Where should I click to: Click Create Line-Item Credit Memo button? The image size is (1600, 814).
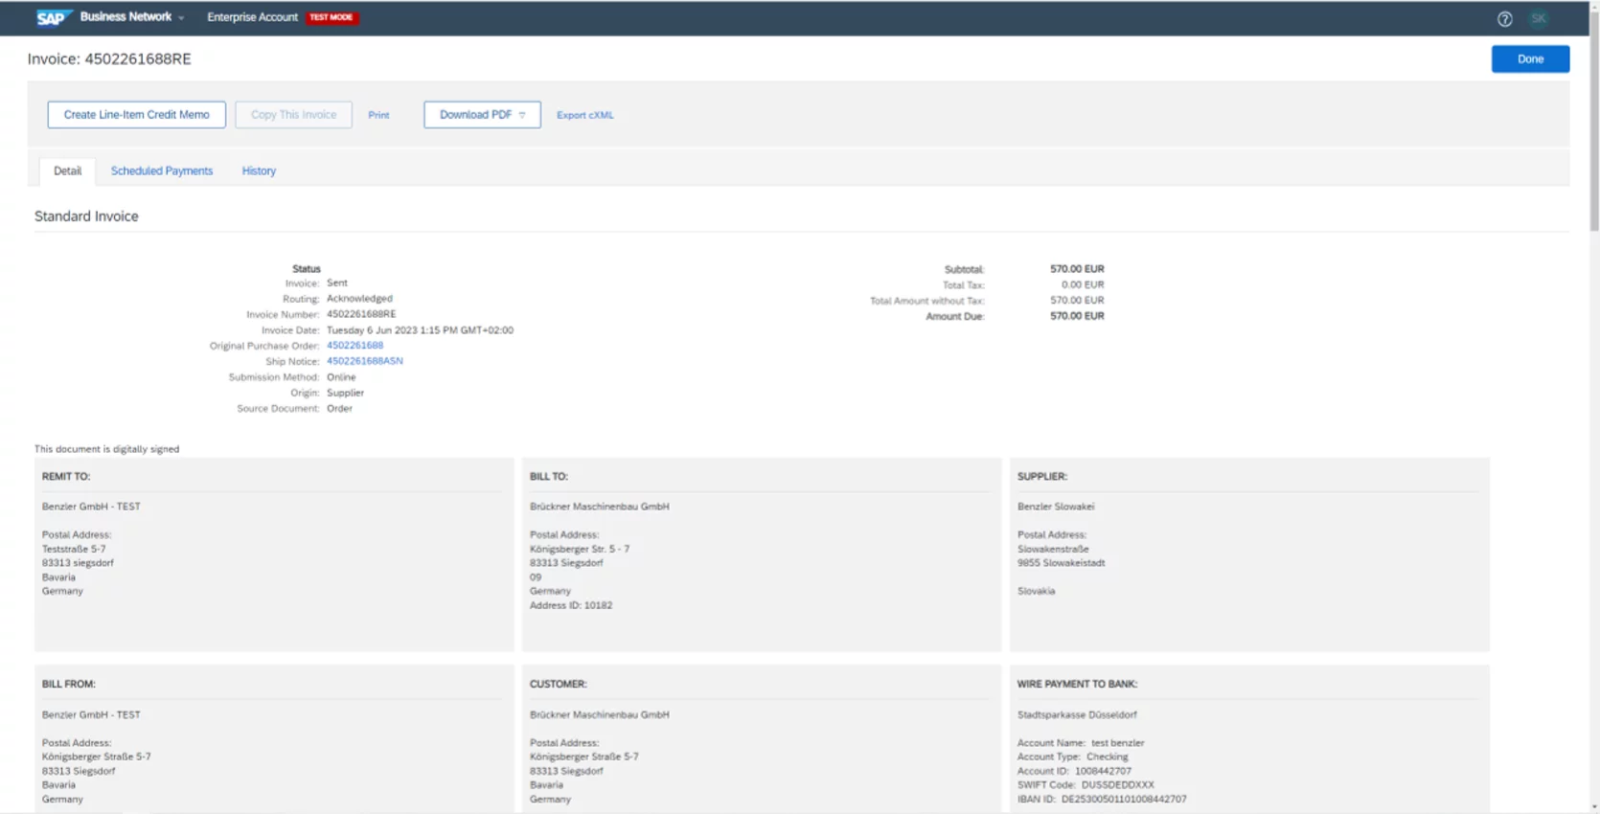pos(136,115)
